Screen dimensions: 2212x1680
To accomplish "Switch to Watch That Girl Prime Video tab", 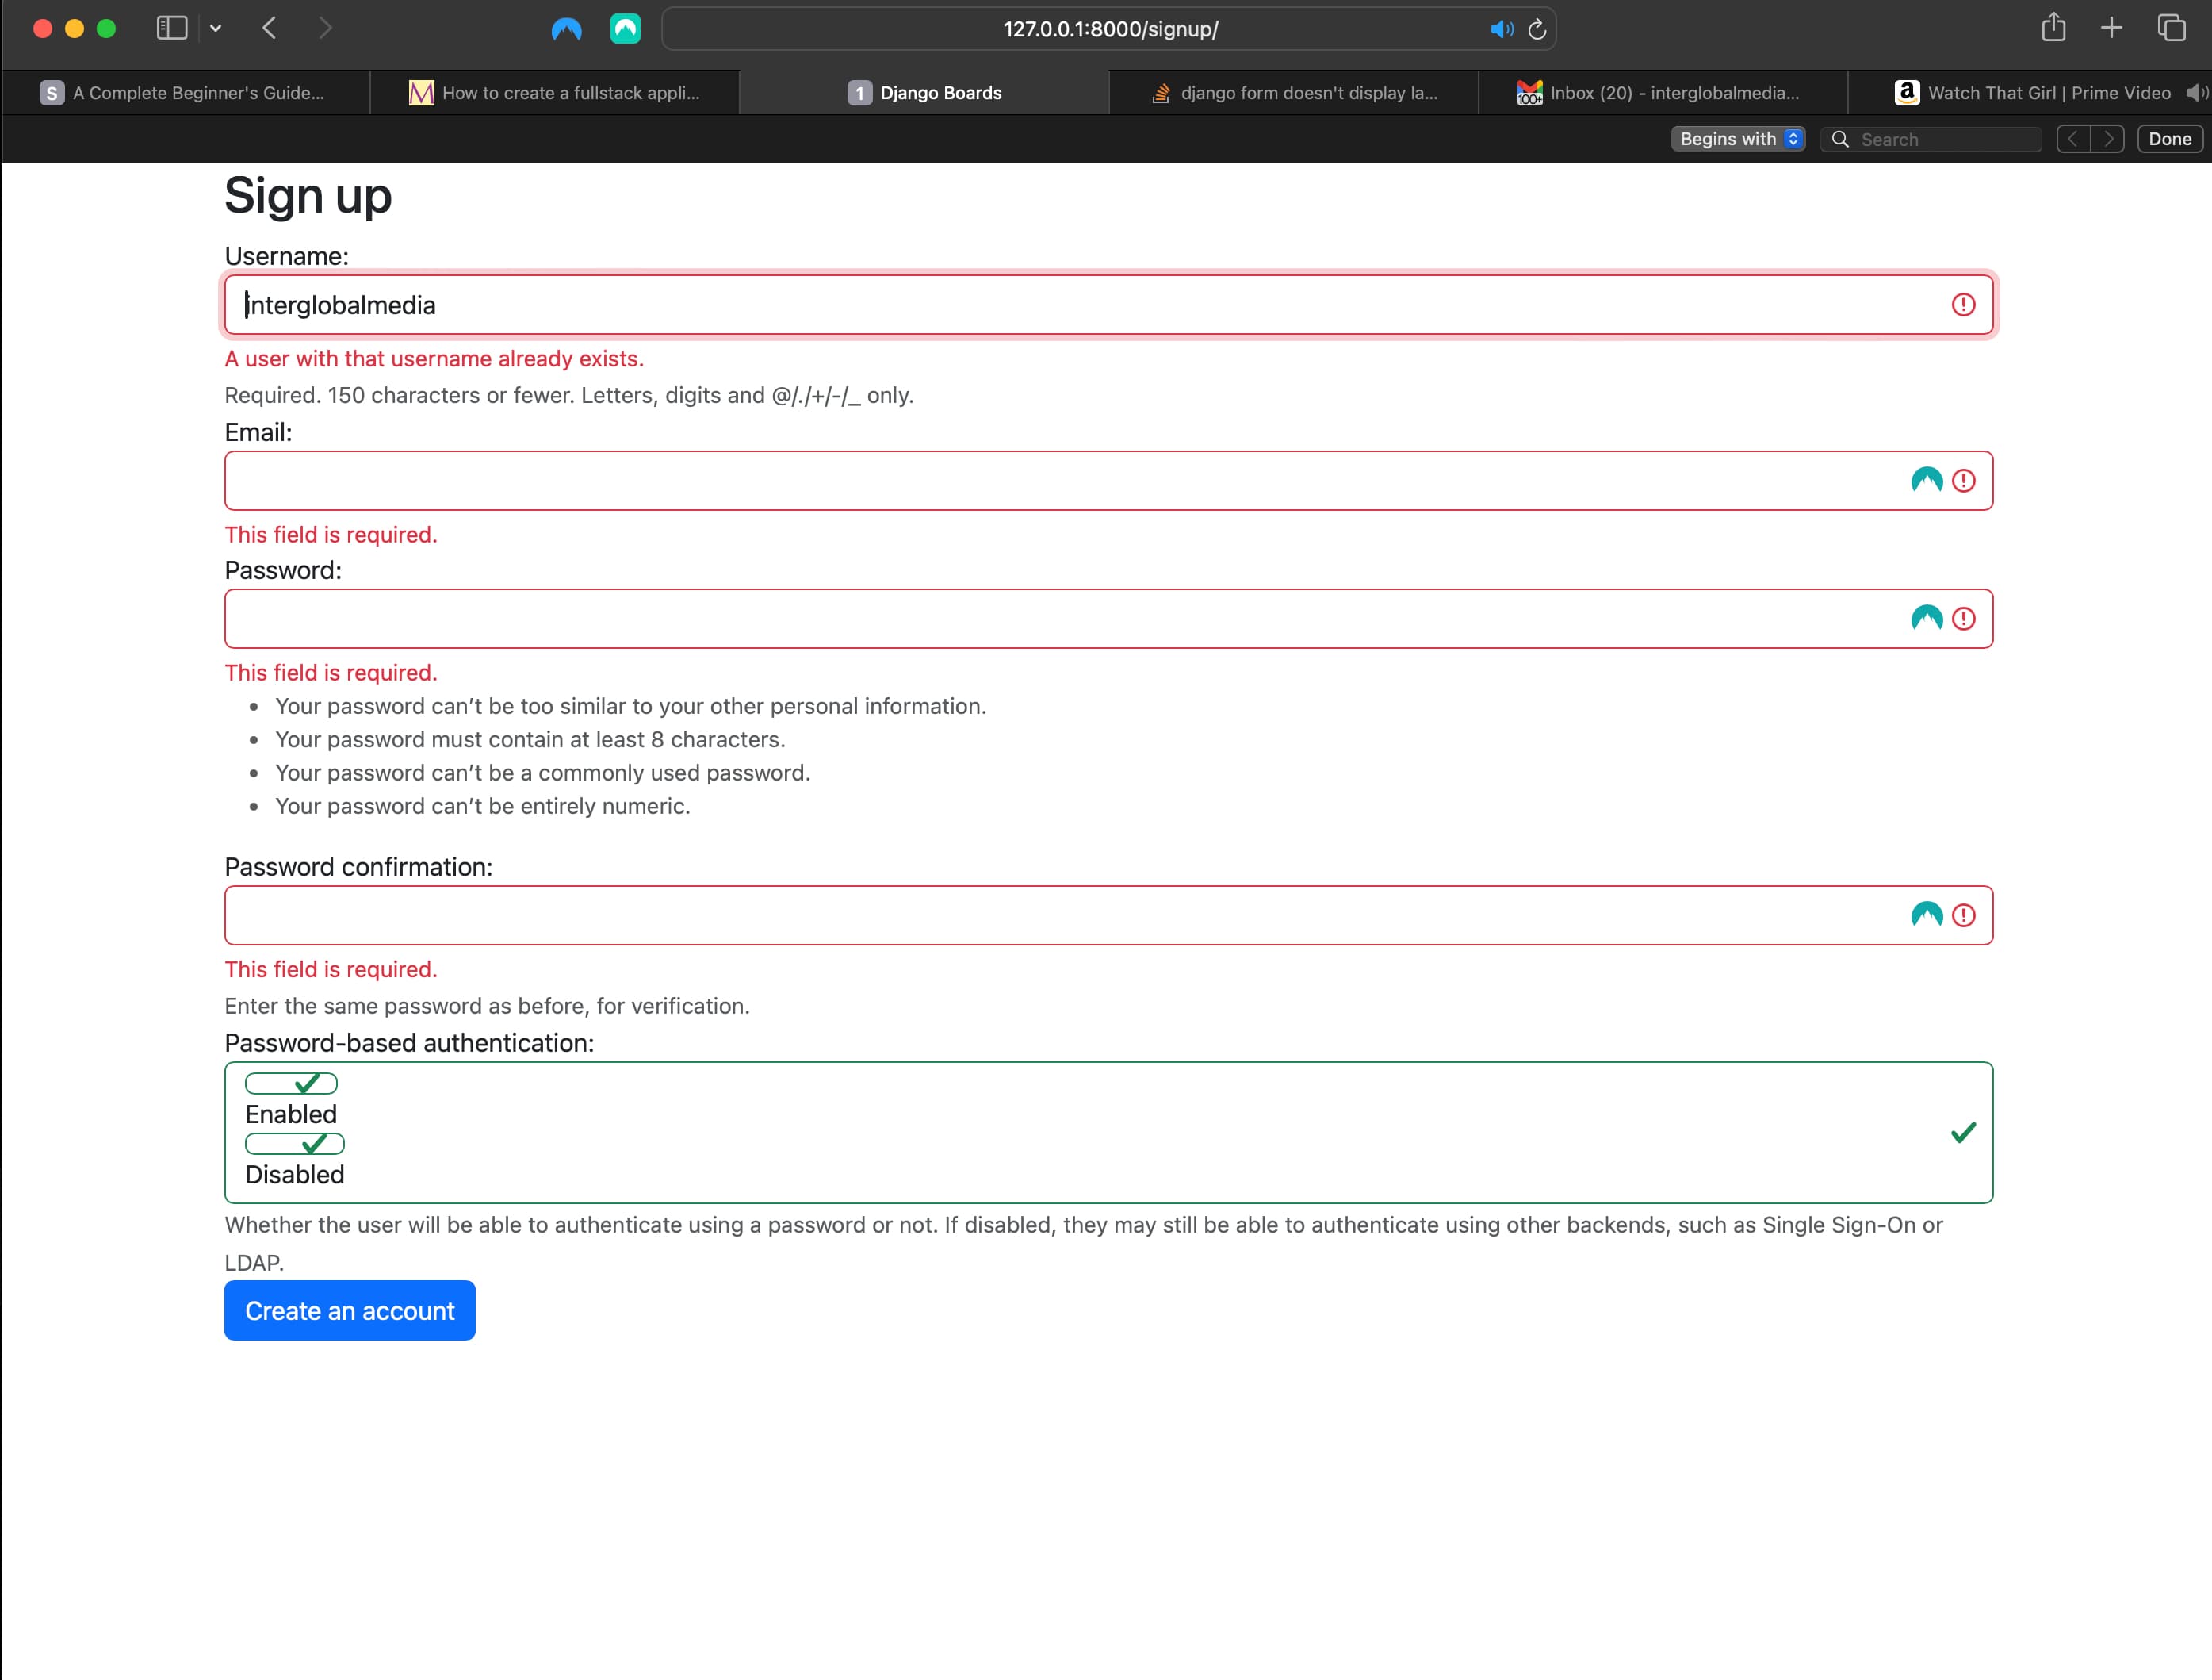I will 2030,93.
